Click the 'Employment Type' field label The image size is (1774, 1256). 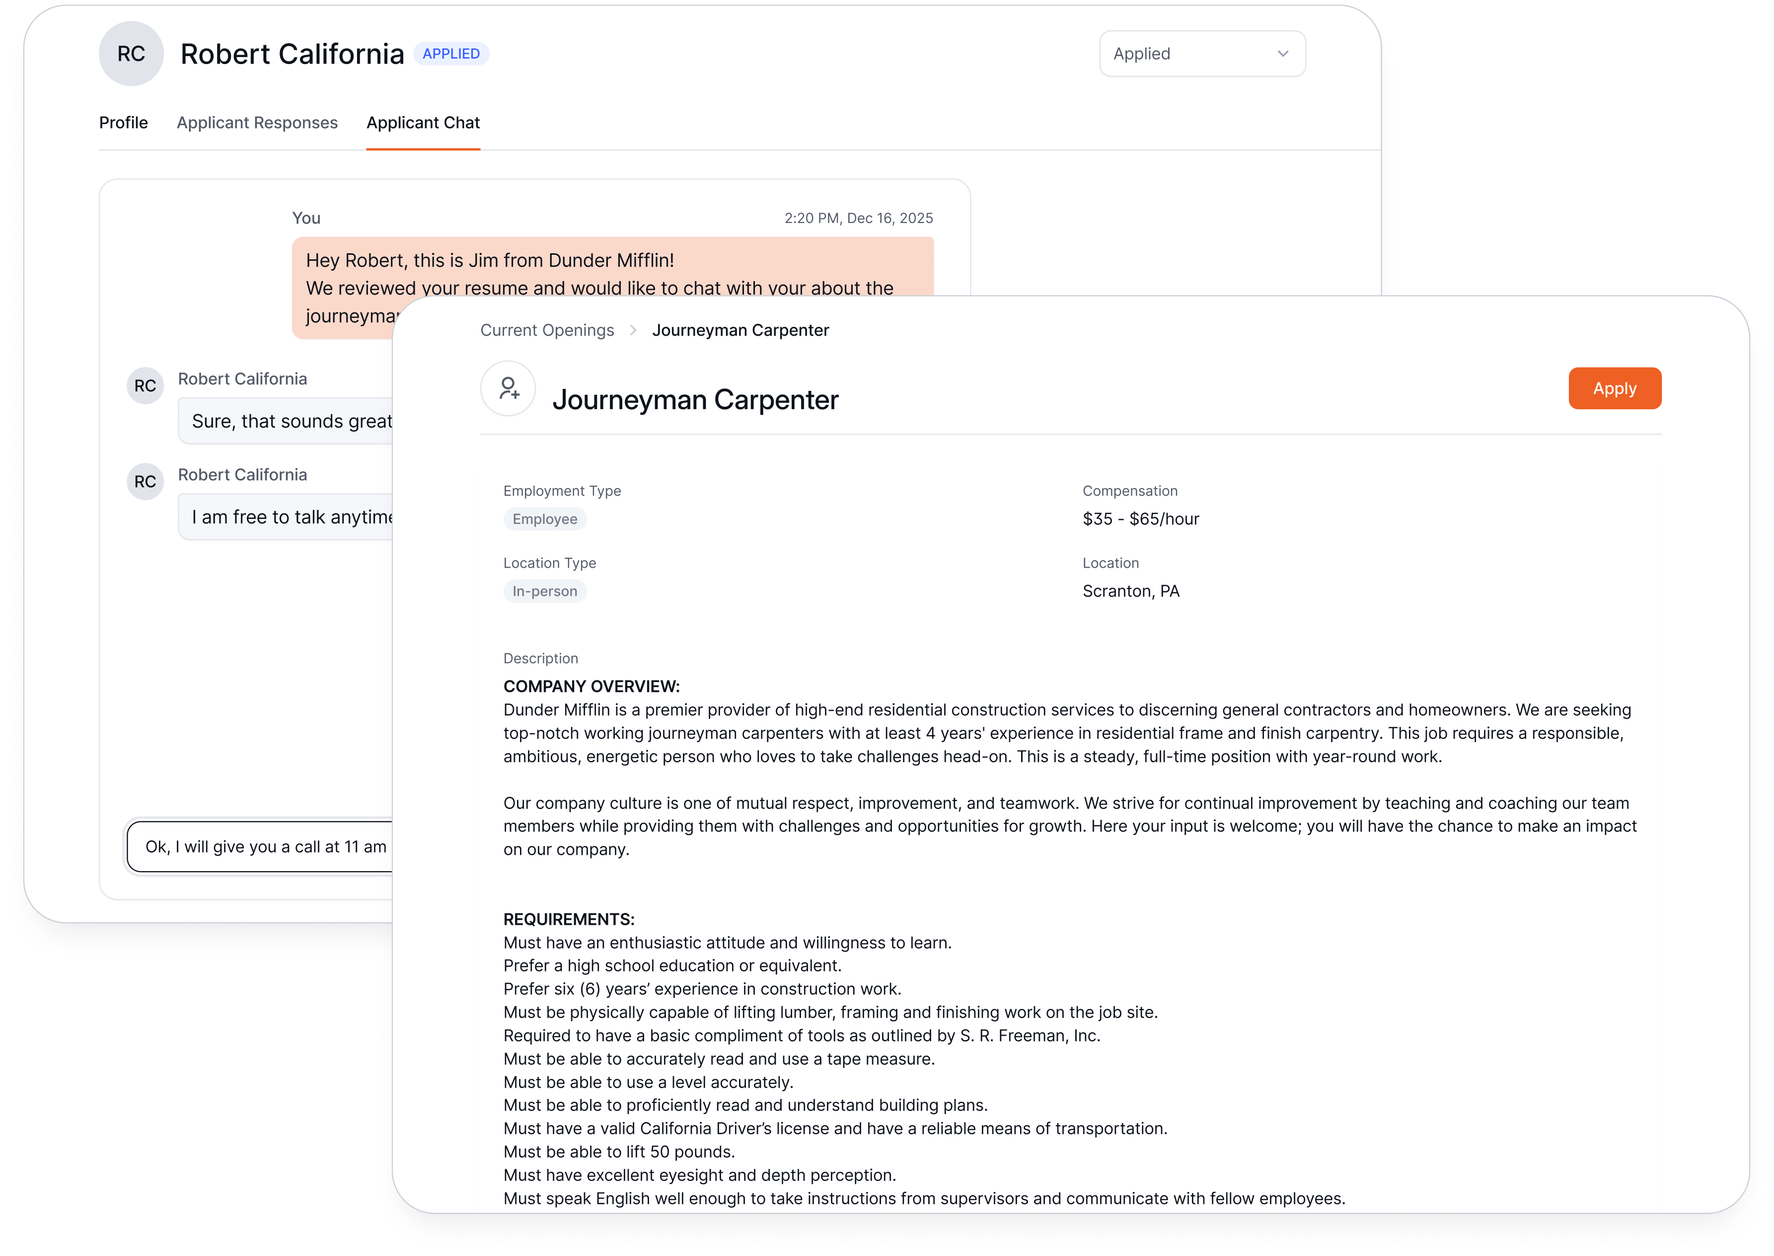[561, 491]
